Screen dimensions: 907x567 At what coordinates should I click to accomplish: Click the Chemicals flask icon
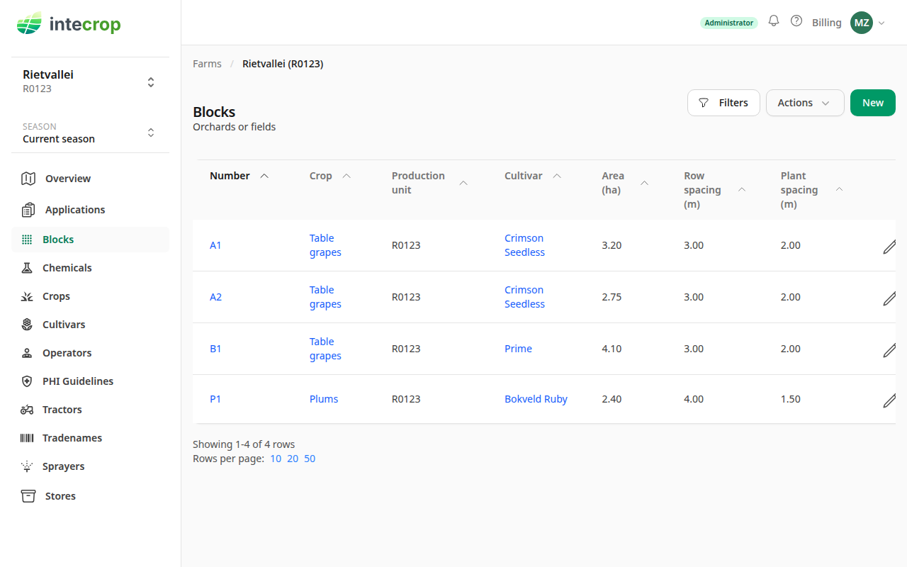[x=27, y=268]
